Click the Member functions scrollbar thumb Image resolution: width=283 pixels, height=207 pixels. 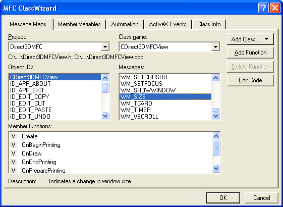coord(216,148)
